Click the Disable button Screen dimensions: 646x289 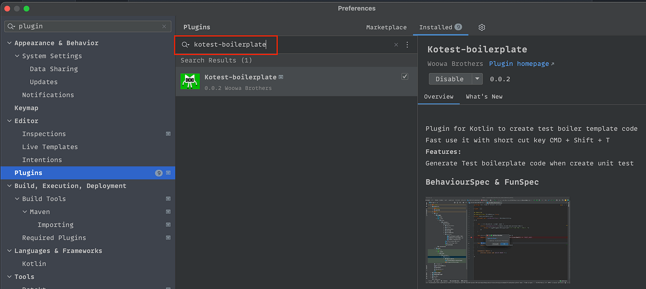(450, 78)
